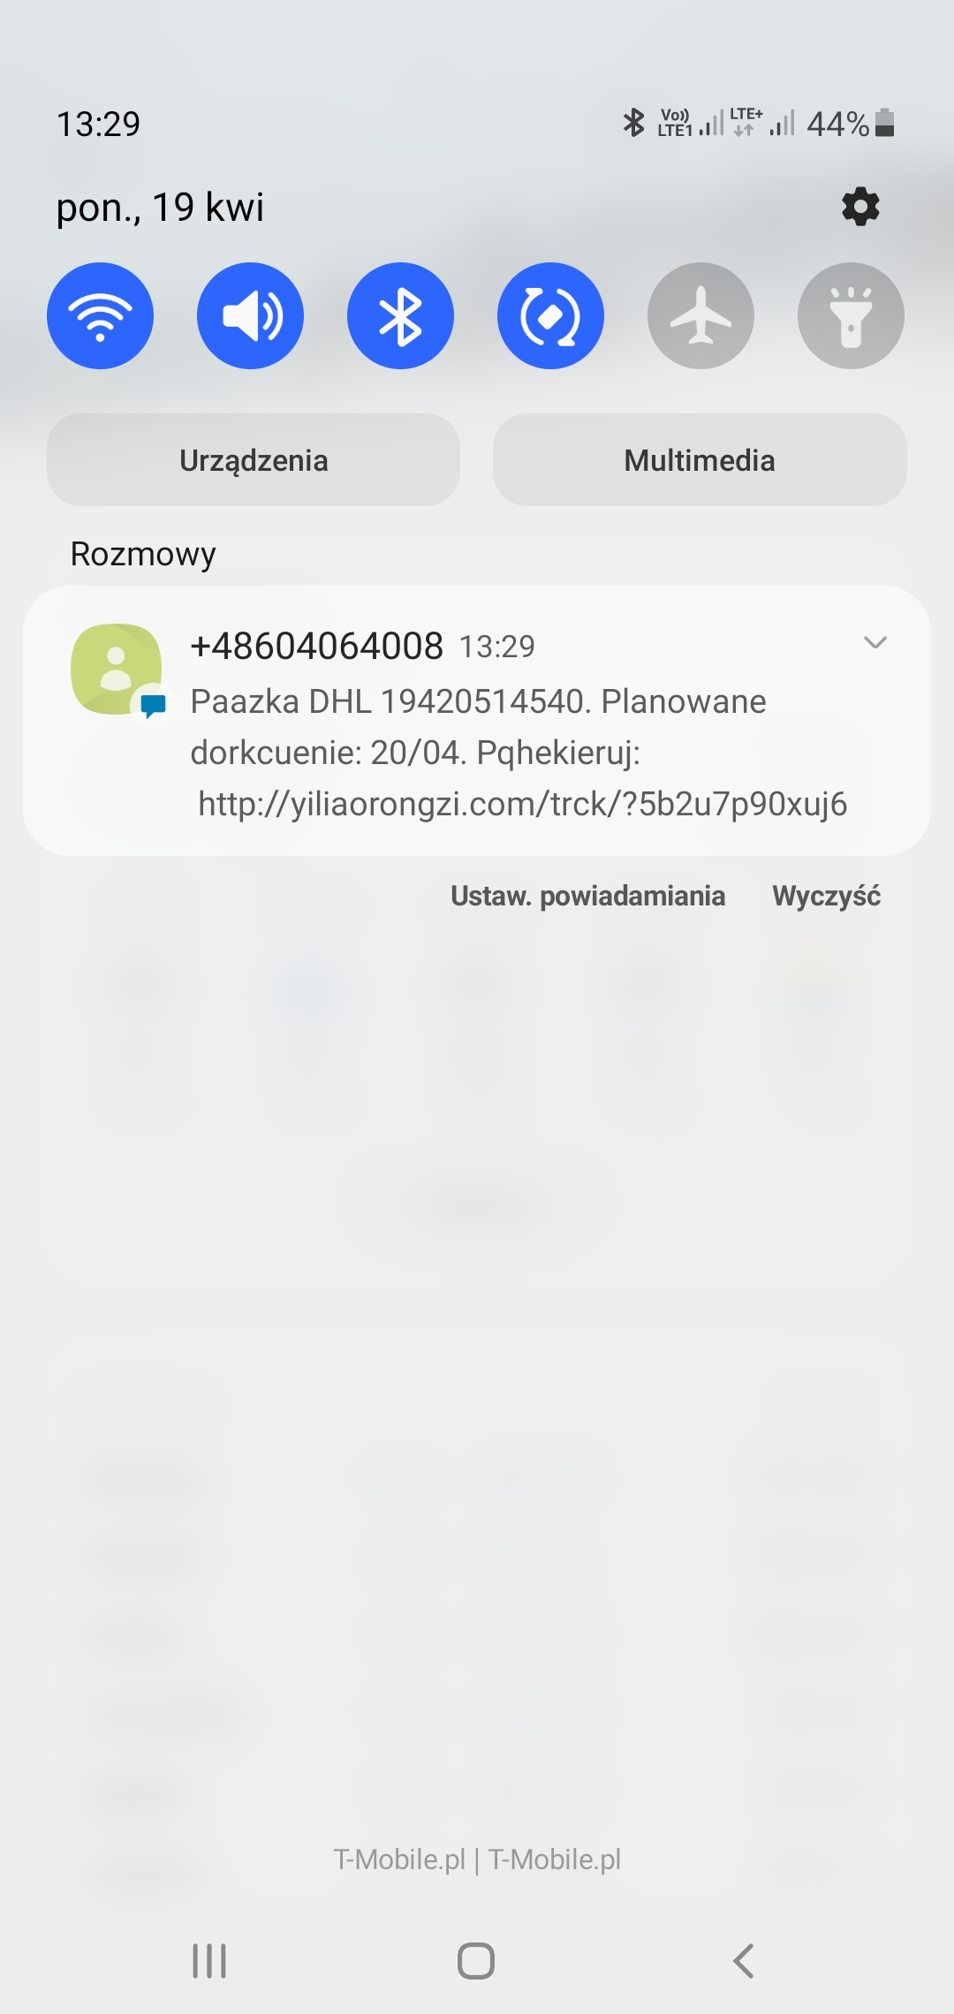Toggle auto-rotate quick setting
This screenshot has height=2014, width=954.
click(550, 315)
